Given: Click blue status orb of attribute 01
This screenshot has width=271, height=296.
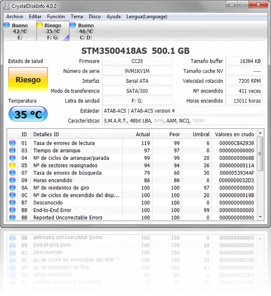Looking at the screenshot, I should click(x=12, y=143).
